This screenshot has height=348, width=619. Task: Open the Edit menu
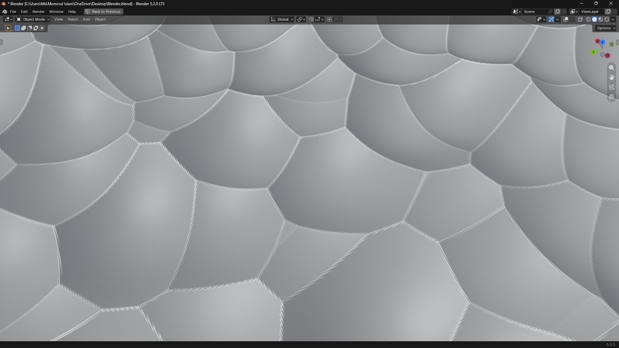(24, 12)
